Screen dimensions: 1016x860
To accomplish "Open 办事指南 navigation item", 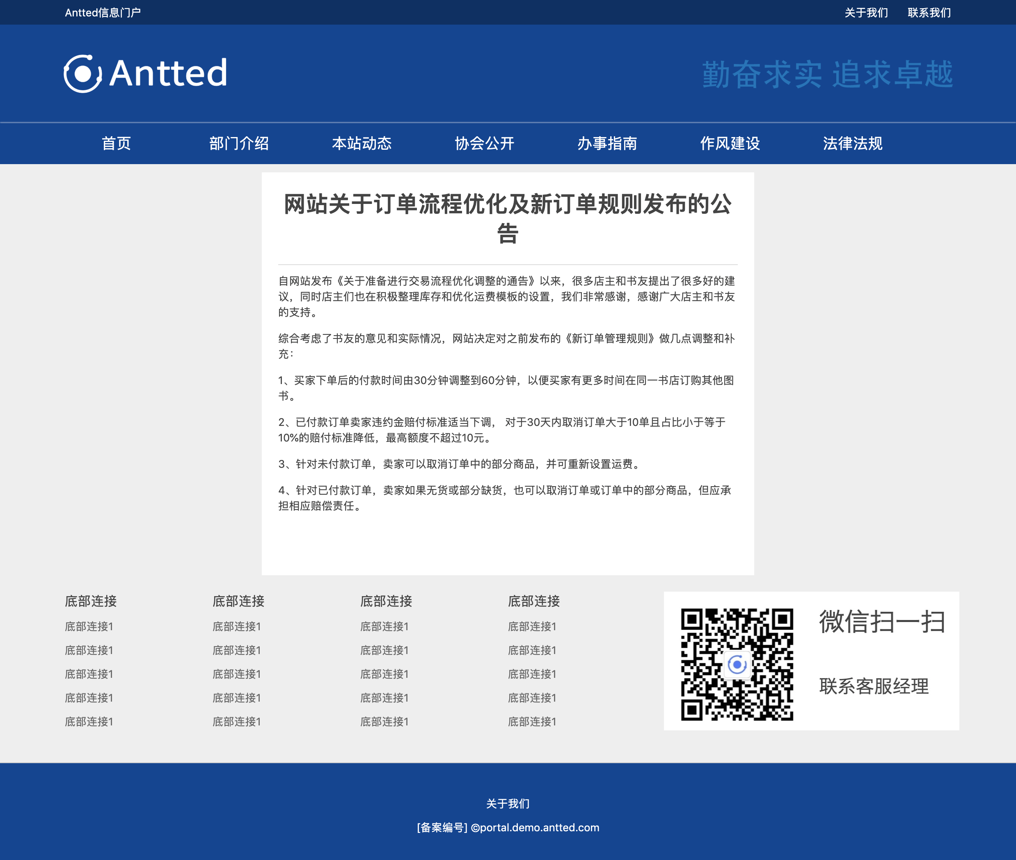I will tap(607, 143).
